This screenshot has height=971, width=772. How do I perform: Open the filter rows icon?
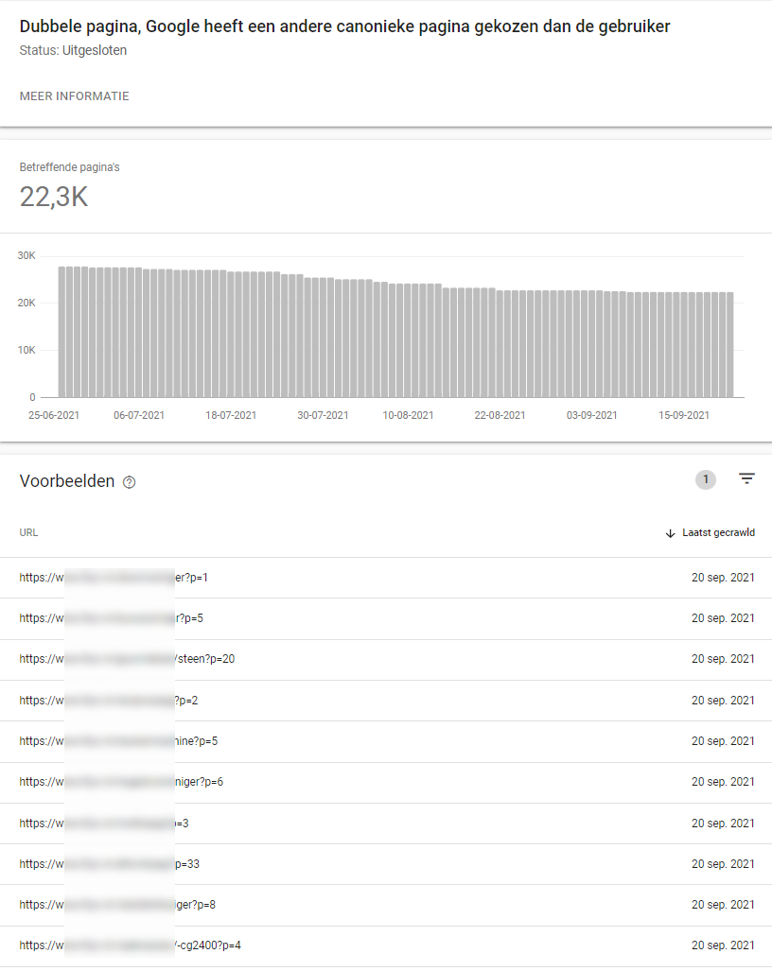click(x=746, y=478)
